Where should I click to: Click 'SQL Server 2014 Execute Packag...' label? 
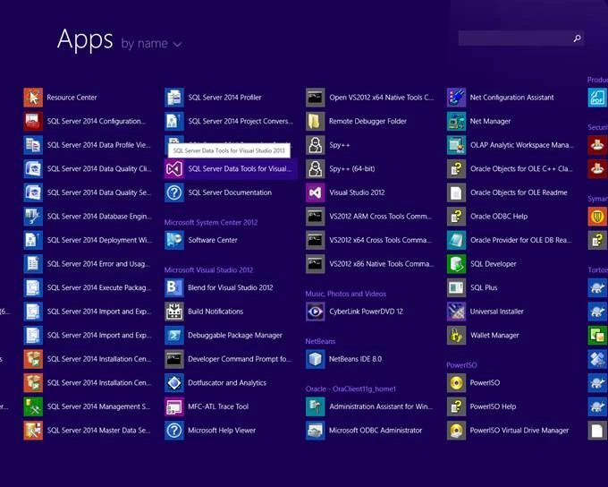(99, 287)
